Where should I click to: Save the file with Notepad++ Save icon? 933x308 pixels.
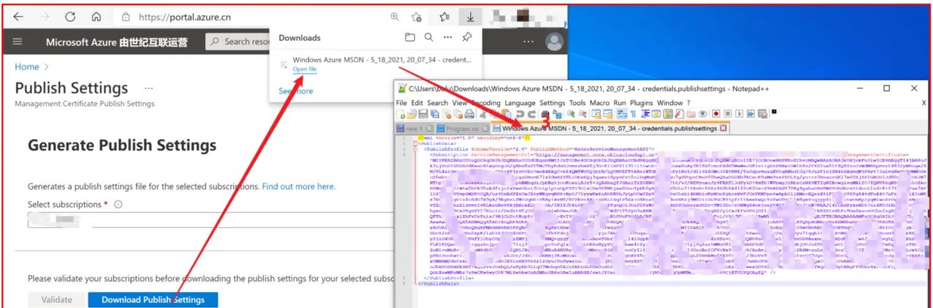pyautogui.click(x=423, y=114)
